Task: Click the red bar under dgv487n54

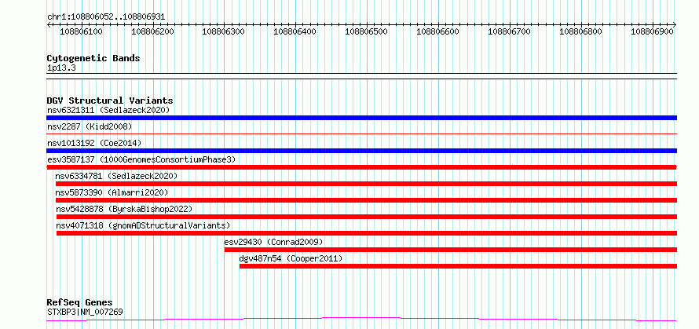Action: point(458,266)
